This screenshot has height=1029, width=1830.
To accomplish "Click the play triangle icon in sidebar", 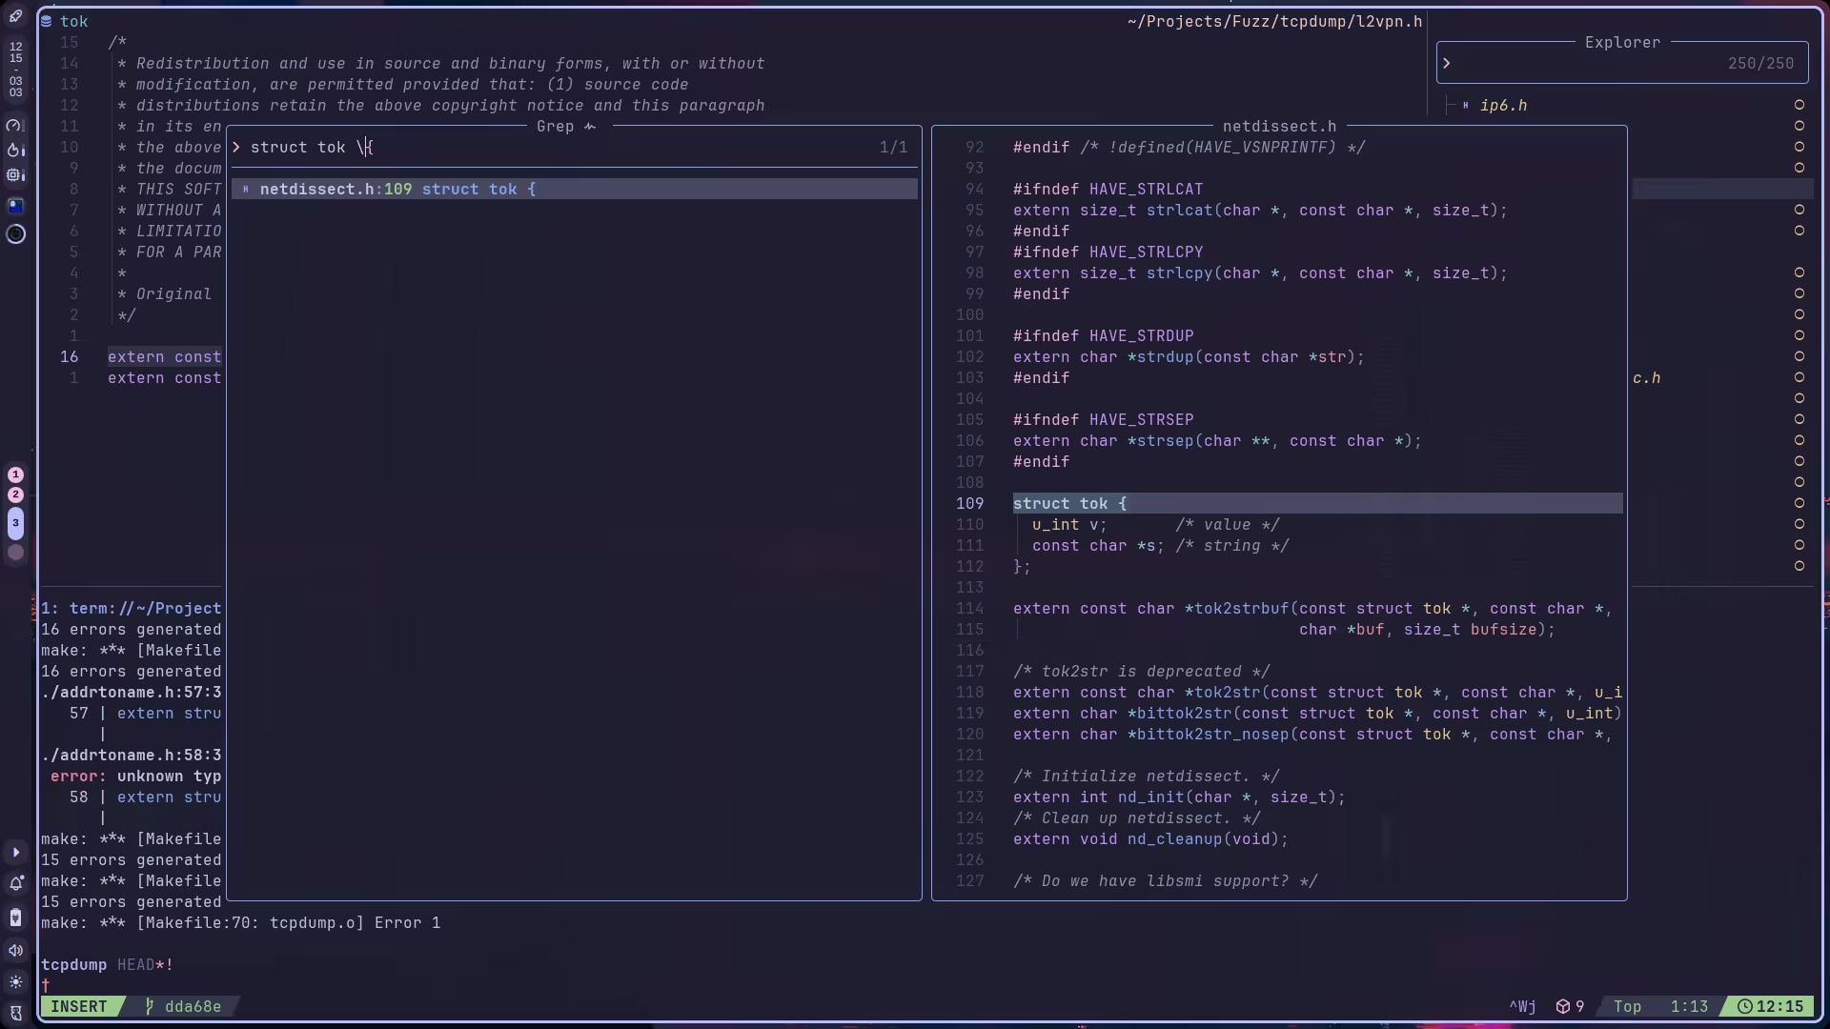I will click(x=15, y=853).
